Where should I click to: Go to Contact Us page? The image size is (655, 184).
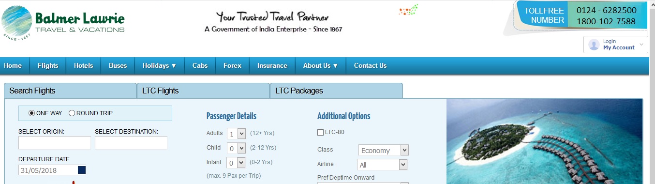point(370,66)
